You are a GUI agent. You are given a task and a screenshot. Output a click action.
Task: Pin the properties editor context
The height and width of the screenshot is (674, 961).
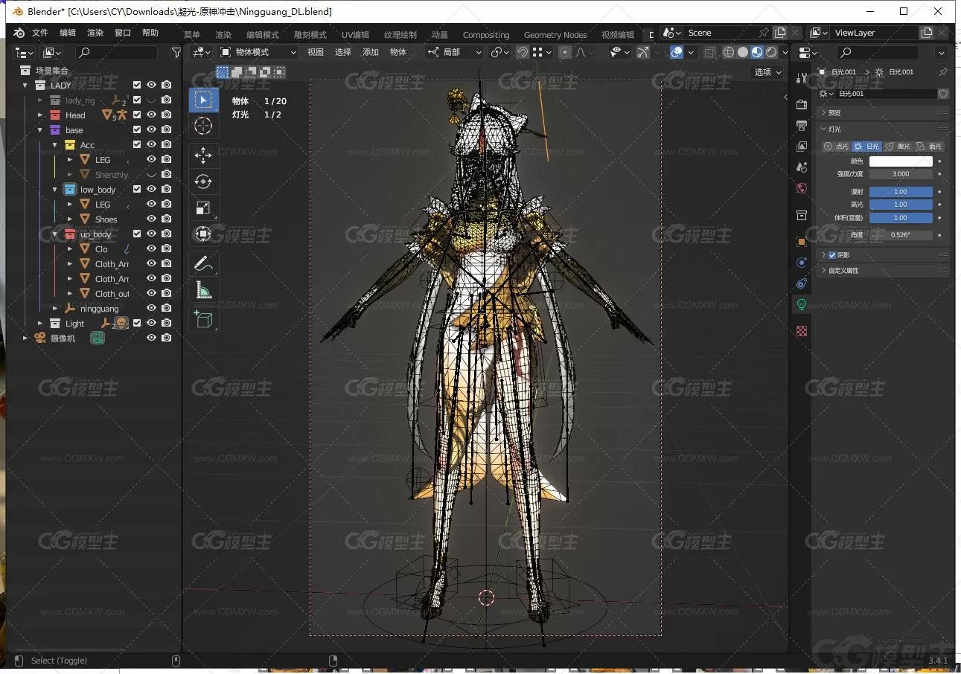[943, 72]
